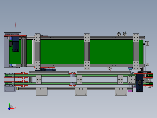Select the grey roller on the lower narrow belt
This screenshot has height=118, width=157.
tap(72, 84)
